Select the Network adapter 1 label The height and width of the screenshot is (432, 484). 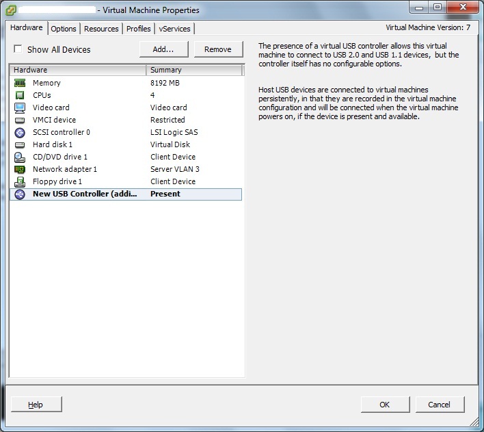point(65,170)
